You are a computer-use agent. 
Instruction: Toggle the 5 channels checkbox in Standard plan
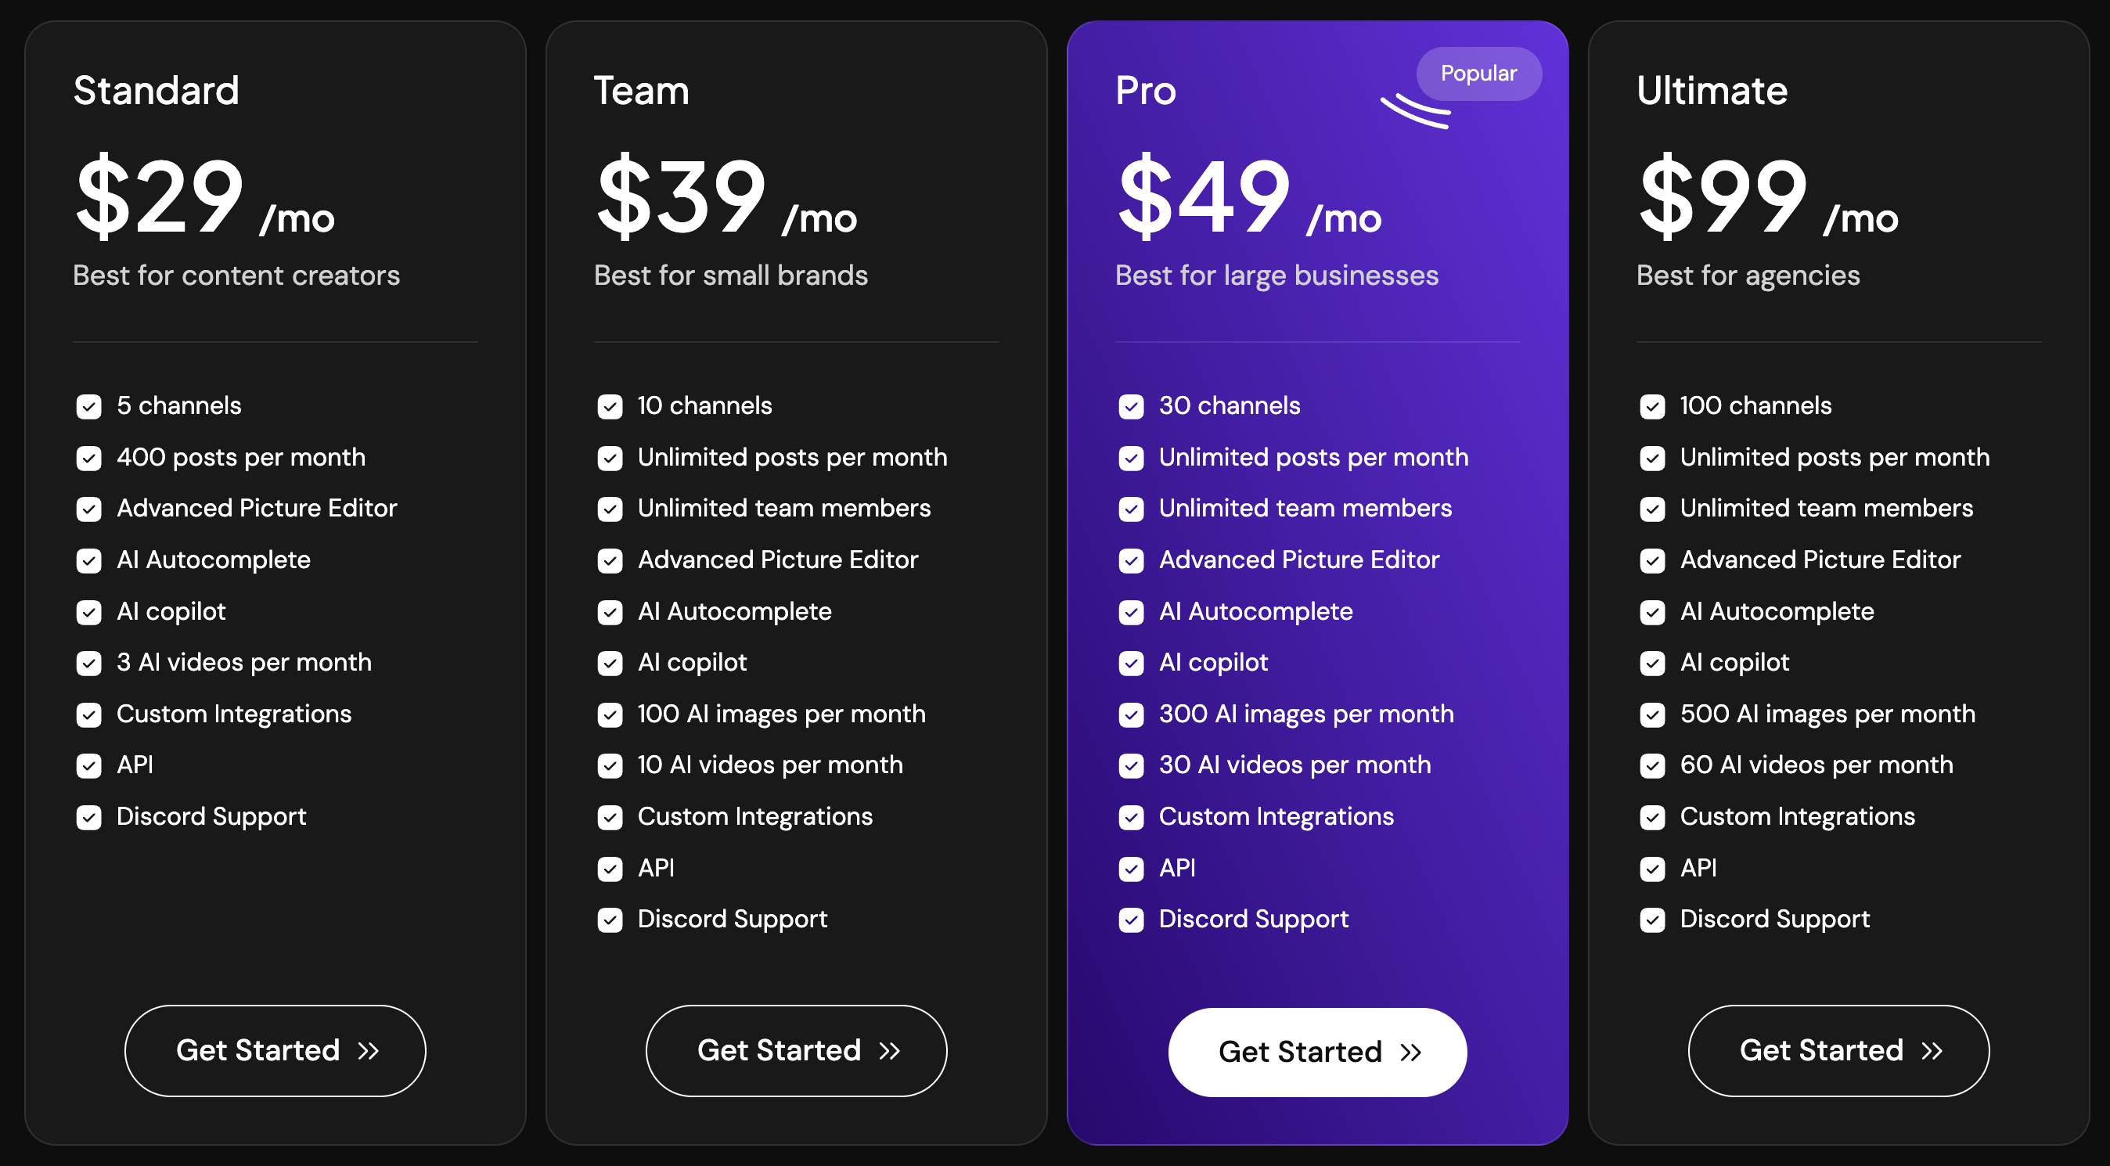coord(88,406)
